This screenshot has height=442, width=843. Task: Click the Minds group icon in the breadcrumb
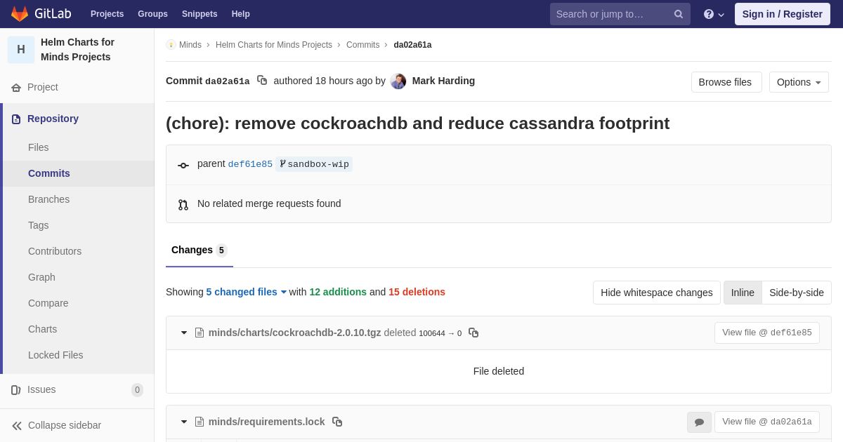pyautogui.click(x=171, y=45)
